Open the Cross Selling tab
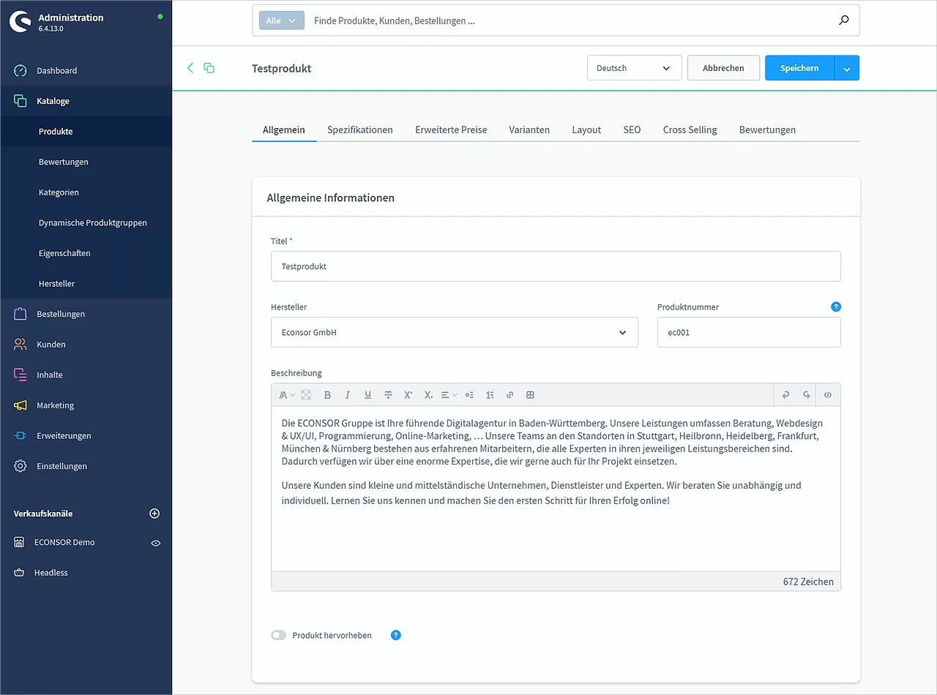This screenshot has height=695, width=937. 690,129
